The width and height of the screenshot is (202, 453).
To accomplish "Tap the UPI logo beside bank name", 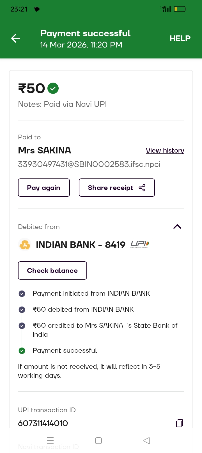I will pos(140,244).
